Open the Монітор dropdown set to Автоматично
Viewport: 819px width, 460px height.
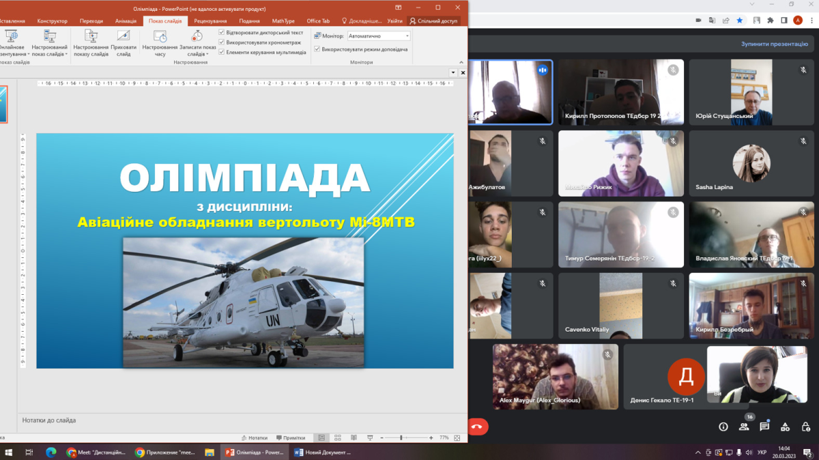tap(379, 35)
